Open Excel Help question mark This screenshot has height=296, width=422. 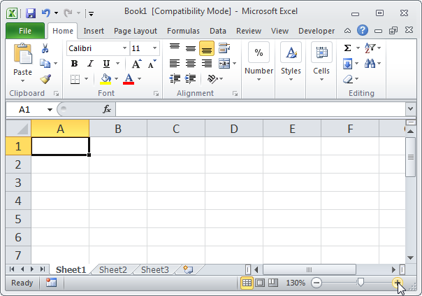click(363, 31)
